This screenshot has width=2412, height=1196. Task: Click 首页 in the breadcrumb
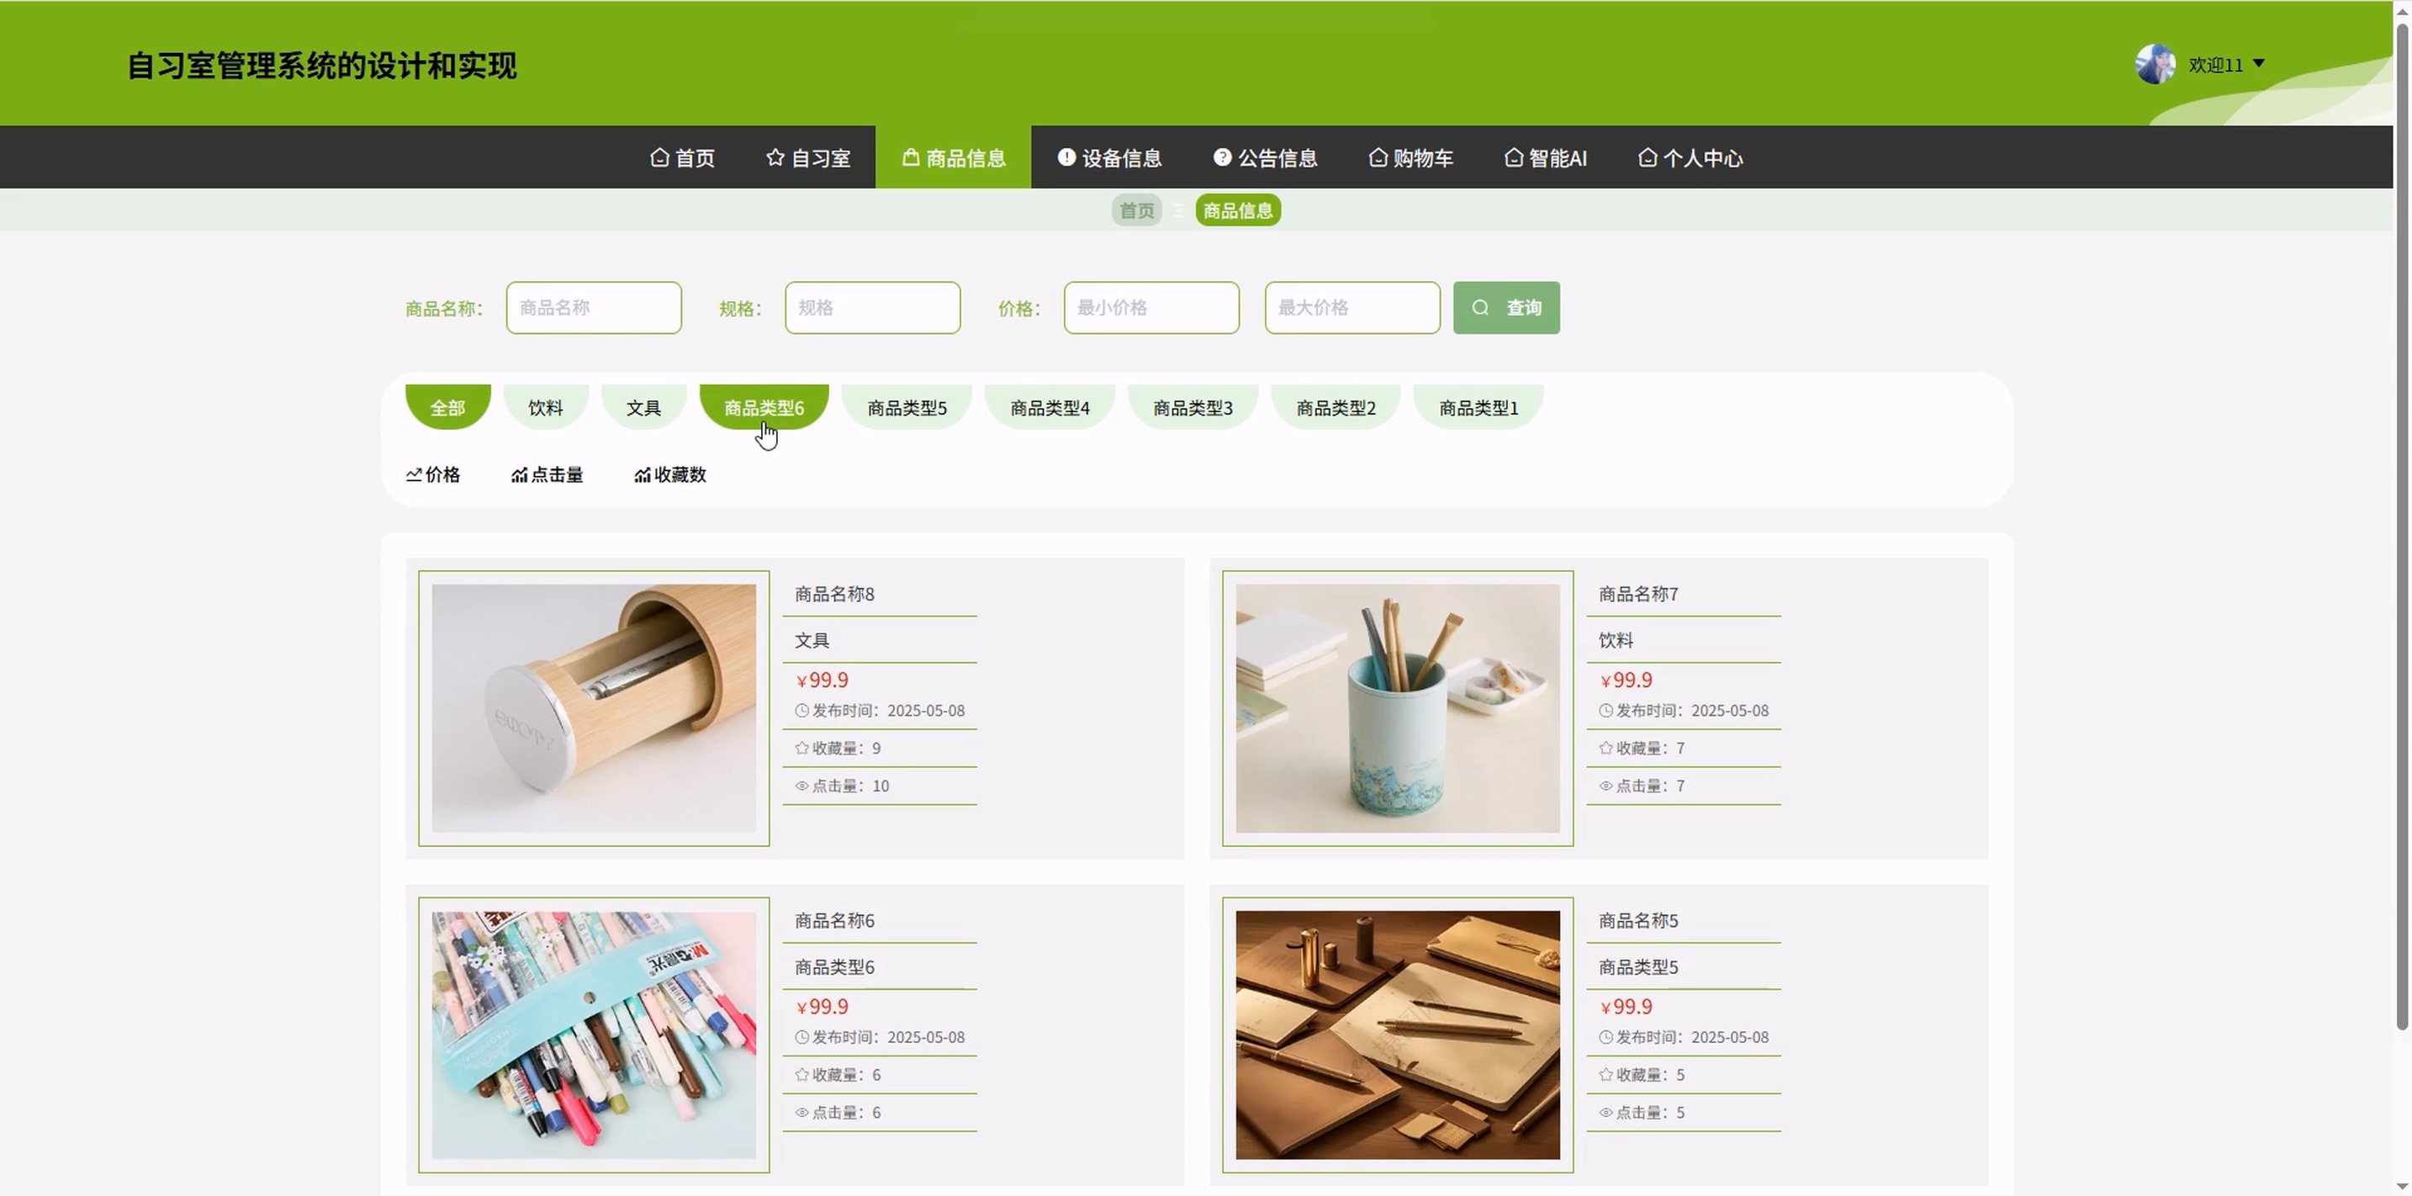pos(1137,209)
